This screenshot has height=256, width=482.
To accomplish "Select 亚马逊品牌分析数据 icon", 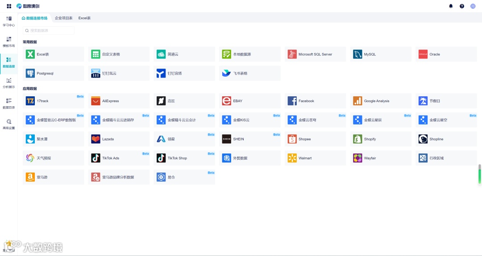I will pyautogui.click(x=96, y=177).
